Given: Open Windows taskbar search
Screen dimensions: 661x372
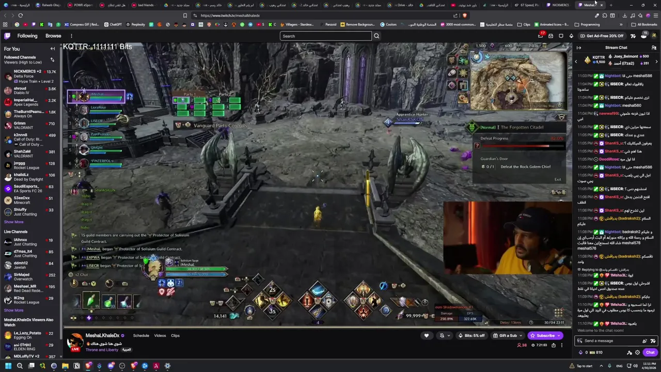Looking at the screenshot, I should pos(20,366).
